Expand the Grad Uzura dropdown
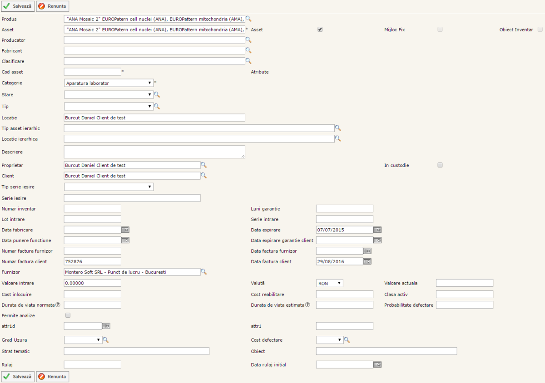Image resolution: width=545 pixels, height=383 pixels. (x=84, y=340)
